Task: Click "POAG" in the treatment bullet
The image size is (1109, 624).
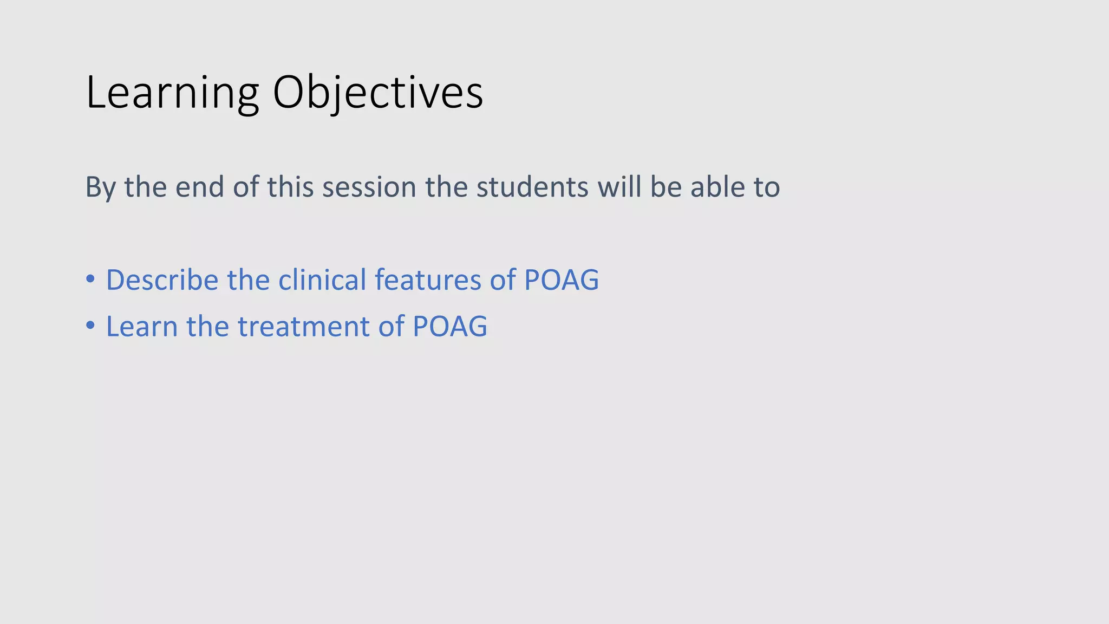Action: [450, 327]
